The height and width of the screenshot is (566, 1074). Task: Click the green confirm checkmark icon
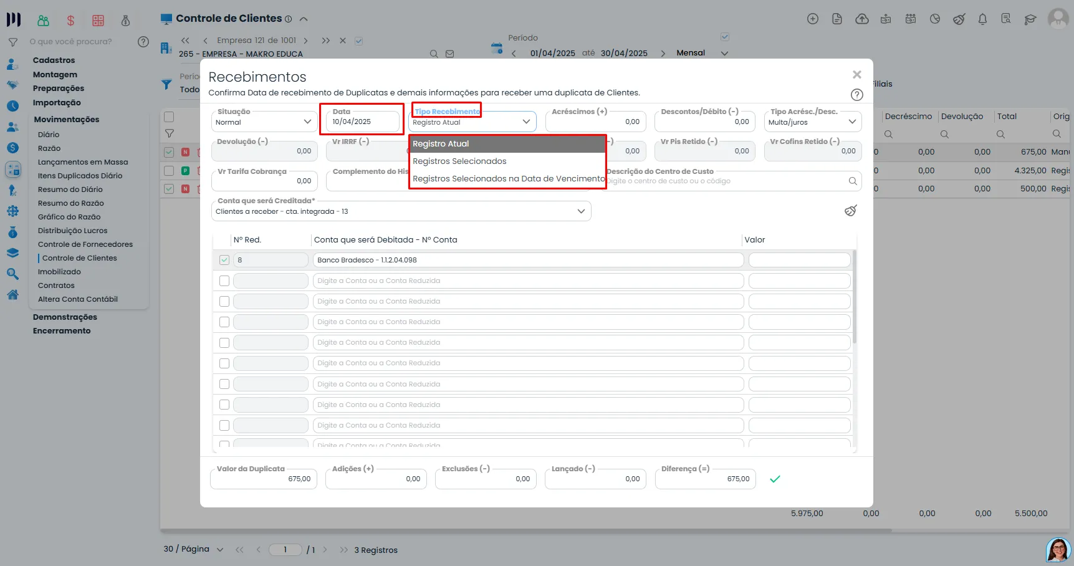pyautogui.click(x=775, y=479)
